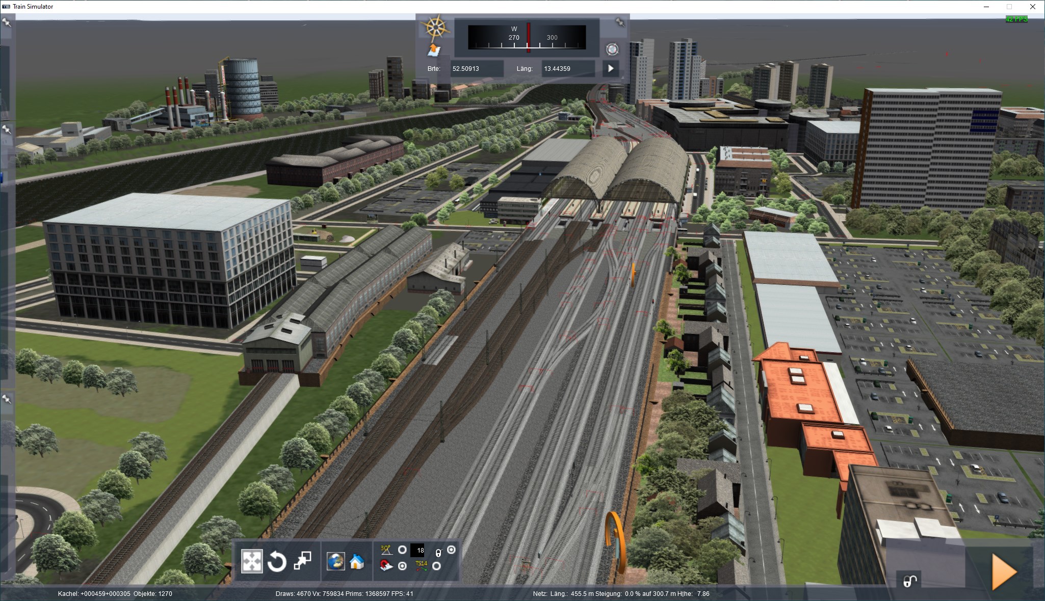Expand the bottom-left pinned flyout panel
The height and width of the screenshot is (601, 1045).
(x=7, y=399)
